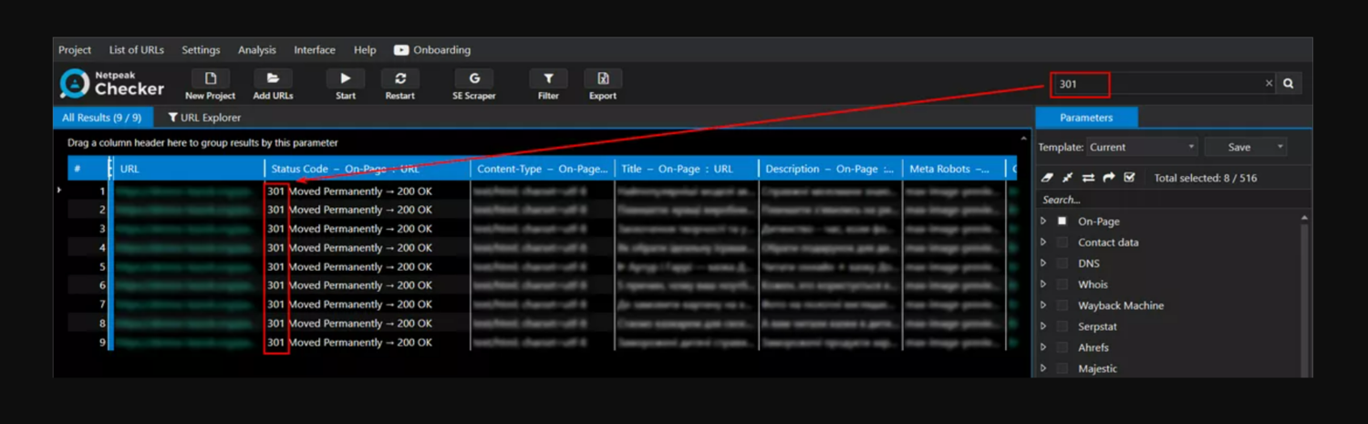
Task: Open the List of URLs menu
Action: [136, 50]
